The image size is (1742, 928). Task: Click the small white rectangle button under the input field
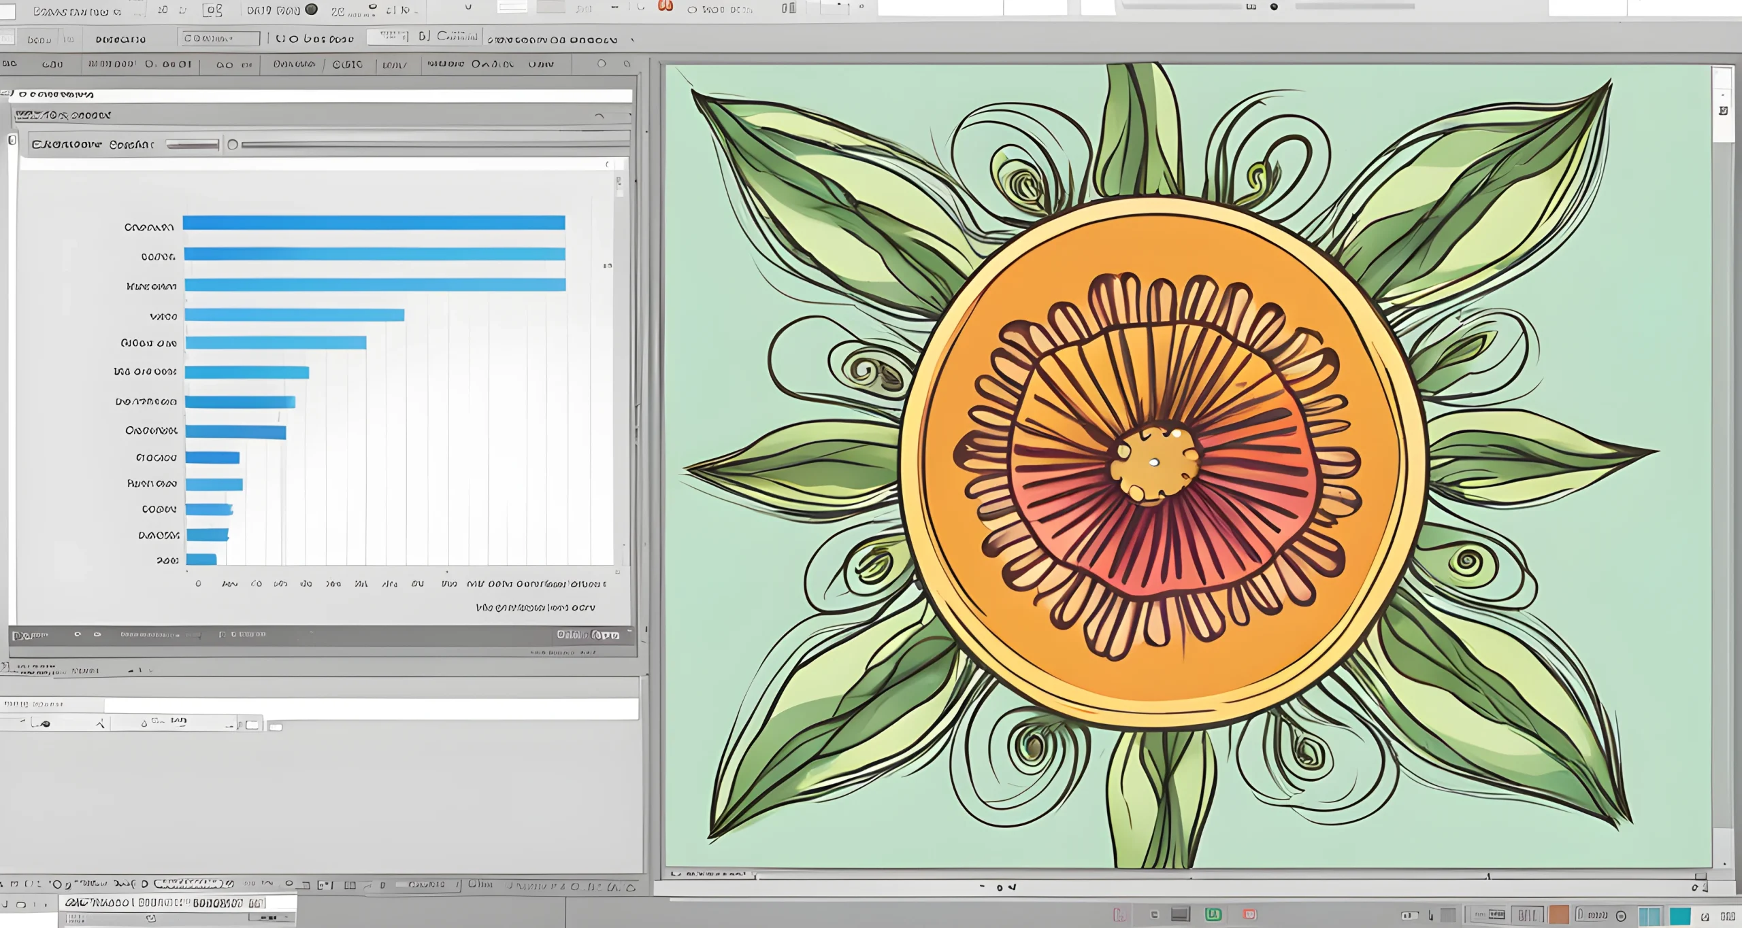click(252, 725)
